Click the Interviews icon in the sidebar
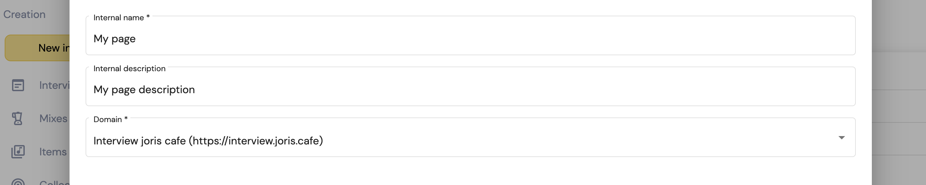This screenshot has height=185, width=926. (18, 85)
